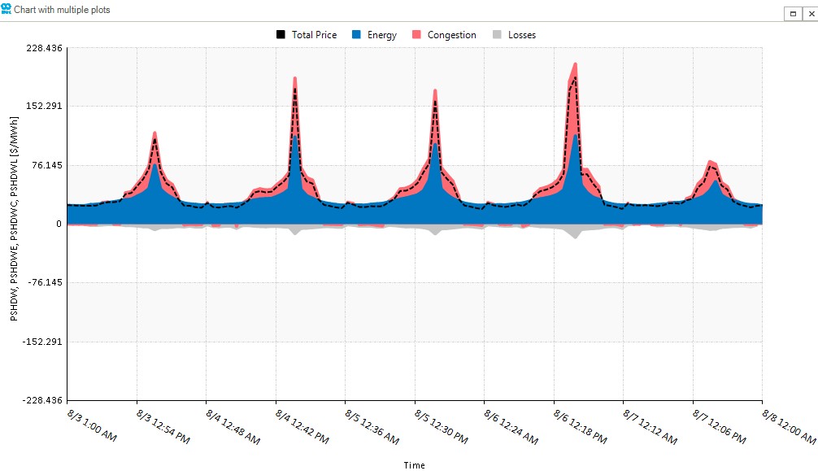Screen dimensions: 818x475
Task: Click the black Total Price legend swatch
Action: click(281, 35)
